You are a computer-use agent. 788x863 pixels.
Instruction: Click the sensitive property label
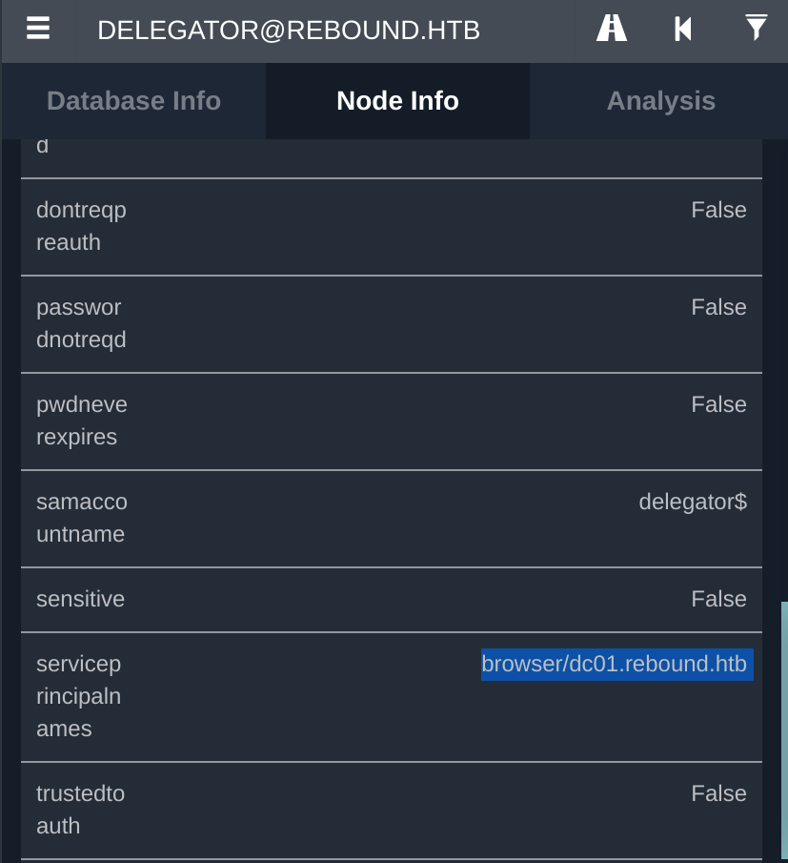[80, 600]
